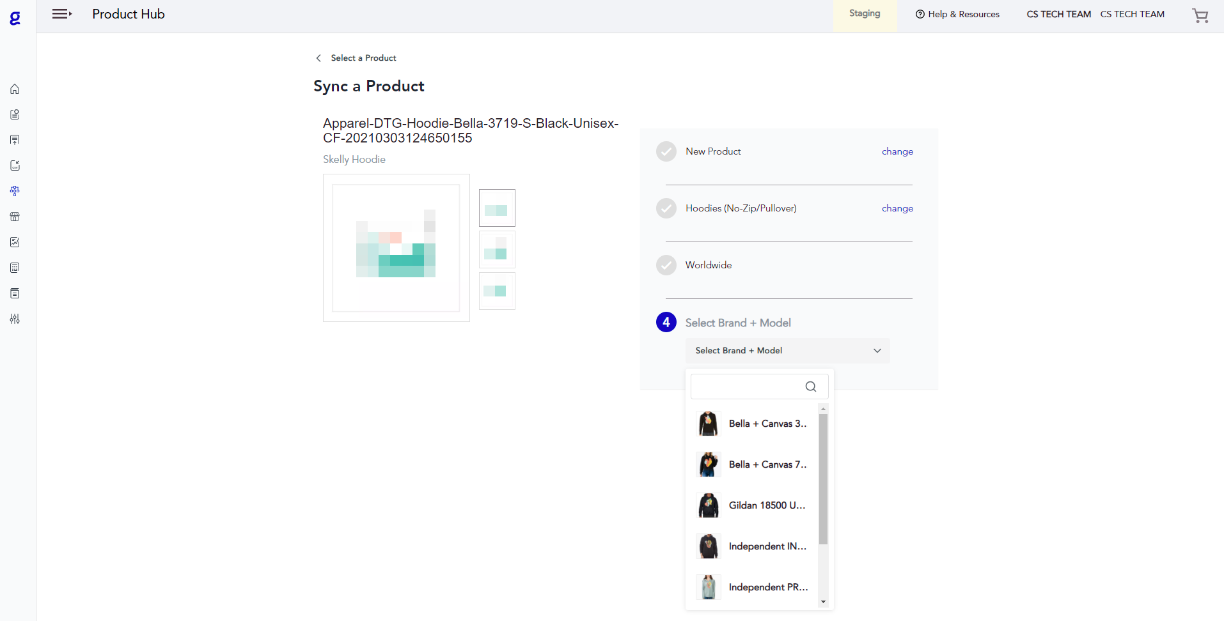Image resolution: width=1224 pixels, height=621 pixels.
Task: Open Help & Resources
Action: [957, 14]
